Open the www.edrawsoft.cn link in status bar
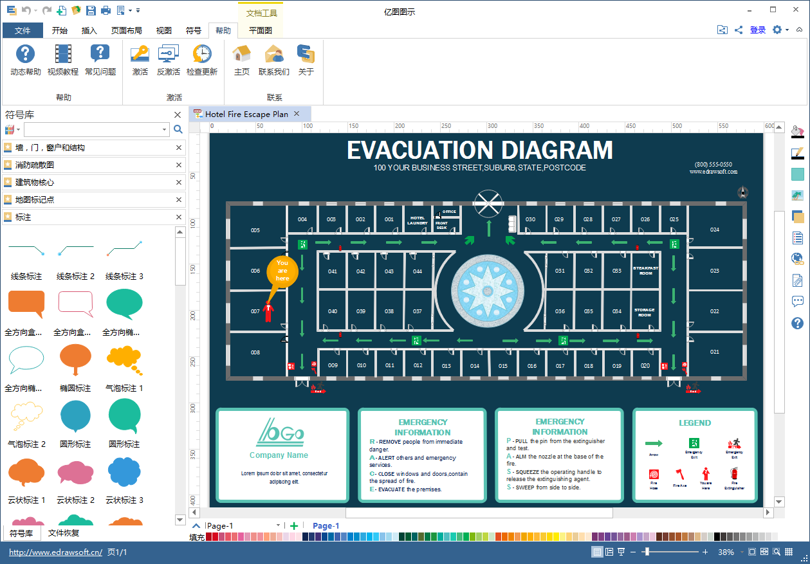810x564 pixels. point(55,552)
